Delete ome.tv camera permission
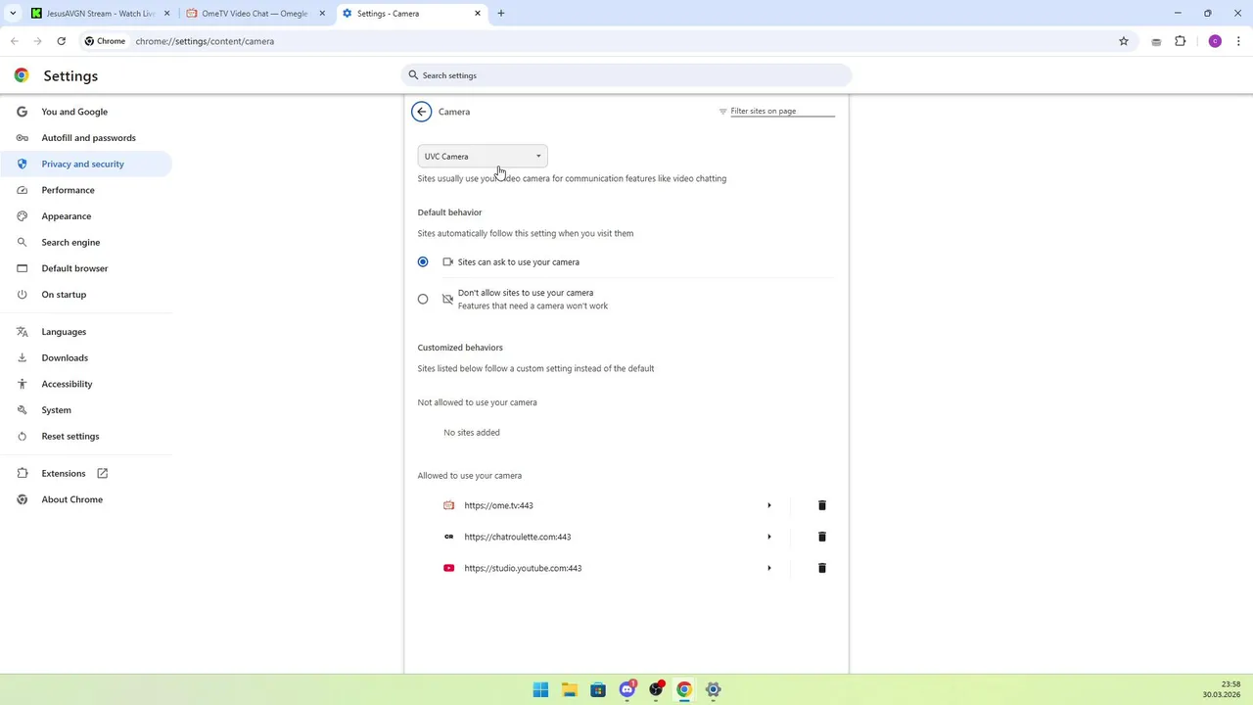Viewport: 1253px width, 705px height. [x=822, y=505]
